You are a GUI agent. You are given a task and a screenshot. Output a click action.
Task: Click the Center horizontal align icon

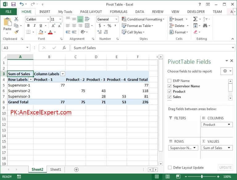(x=74, y=26)
